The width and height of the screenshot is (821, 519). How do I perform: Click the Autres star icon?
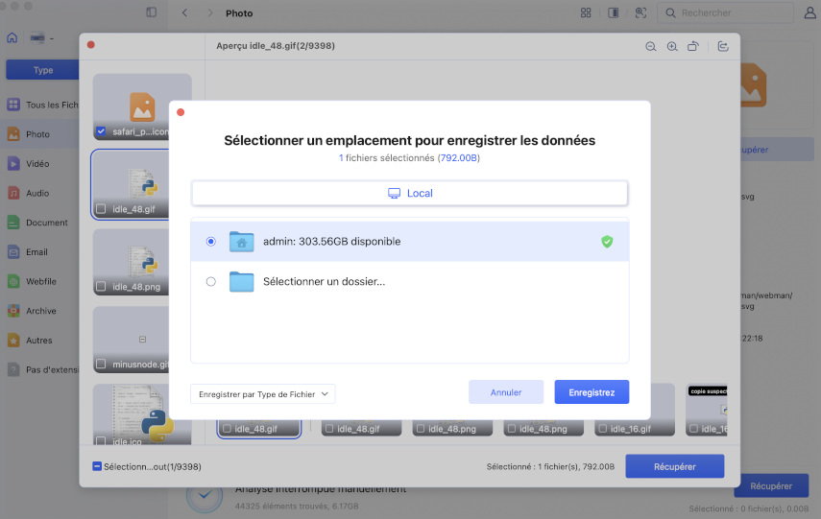pos(13,340)
